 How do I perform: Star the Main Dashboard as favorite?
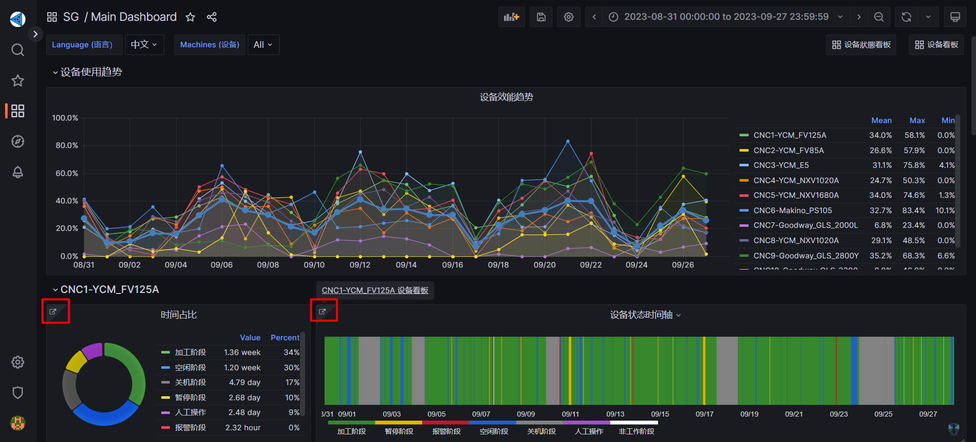pos(190,17)
